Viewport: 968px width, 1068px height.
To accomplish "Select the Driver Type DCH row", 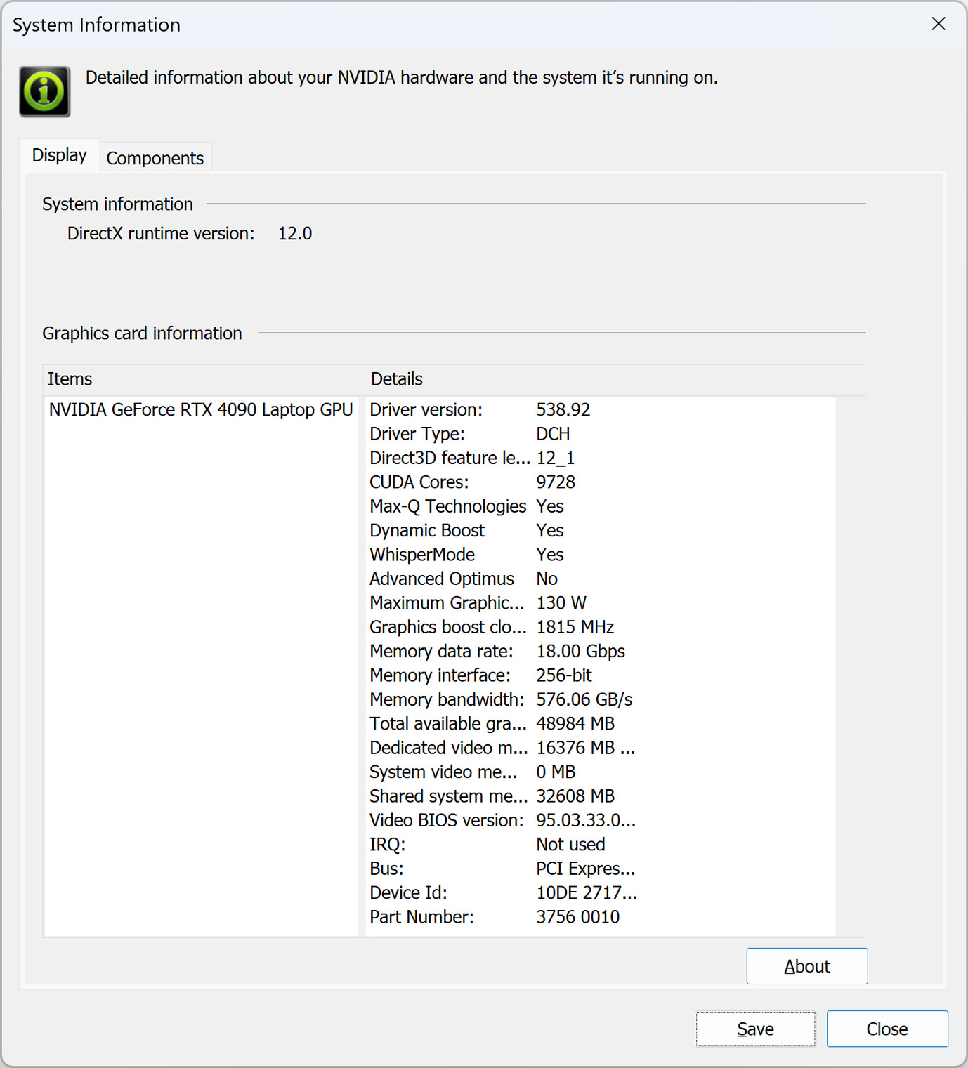I will (x=601, y=434).
